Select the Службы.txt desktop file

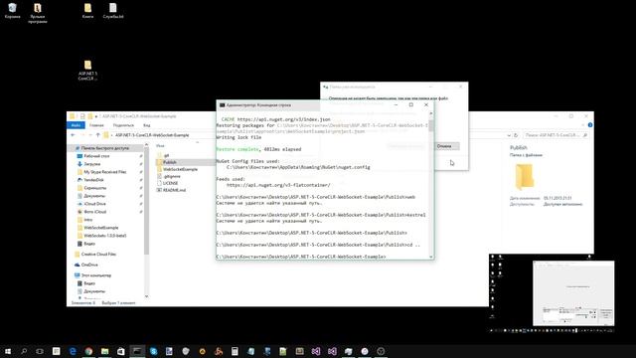click(113, 11)
